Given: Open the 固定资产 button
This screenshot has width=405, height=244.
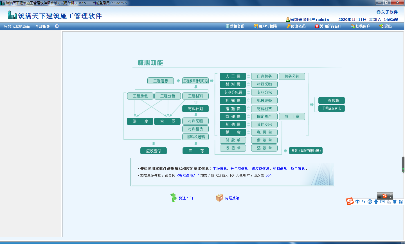Looking at the screenshot, I should [264, 117].
